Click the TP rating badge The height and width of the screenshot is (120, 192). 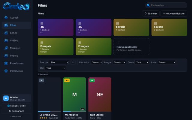92,80
